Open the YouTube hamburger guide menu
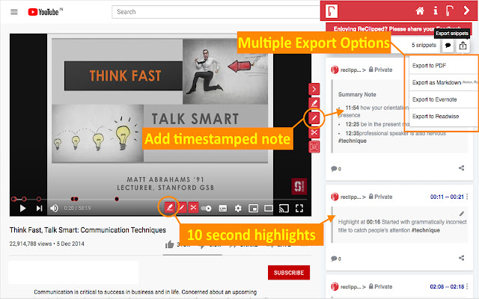The width and height of the screenshot is (479, 299). (x=14, y=12)
